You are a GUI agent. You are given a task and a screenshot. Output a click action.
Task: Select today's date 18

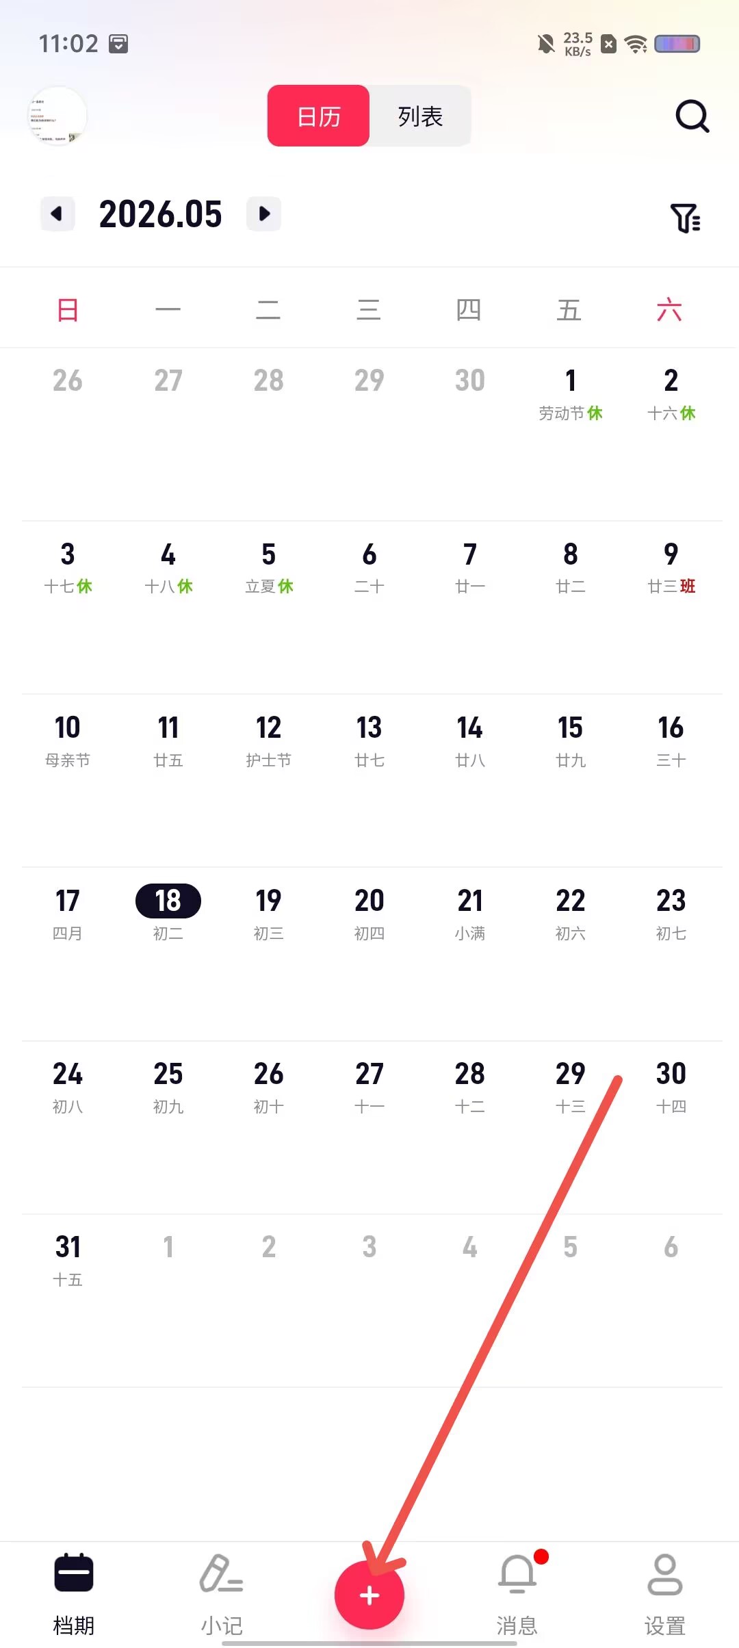click(168, 901)
